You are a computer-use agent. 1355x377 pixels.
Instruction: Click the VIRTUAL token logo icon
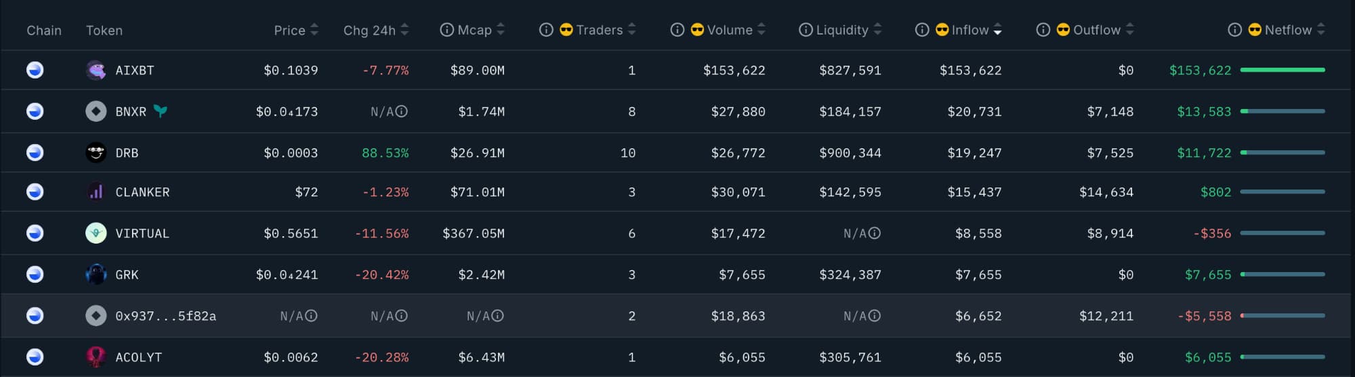click(96, 234)
